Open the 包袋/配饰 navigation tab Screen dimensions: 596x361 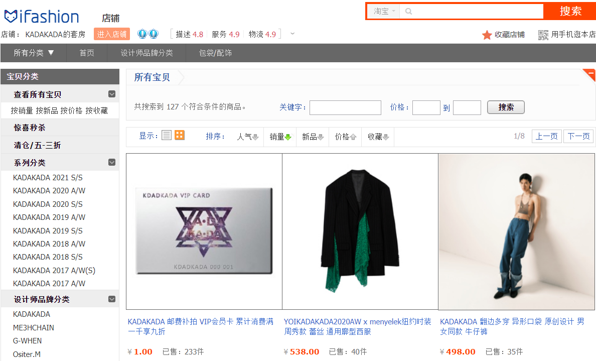pyautogui.click(x=215, y=53)
